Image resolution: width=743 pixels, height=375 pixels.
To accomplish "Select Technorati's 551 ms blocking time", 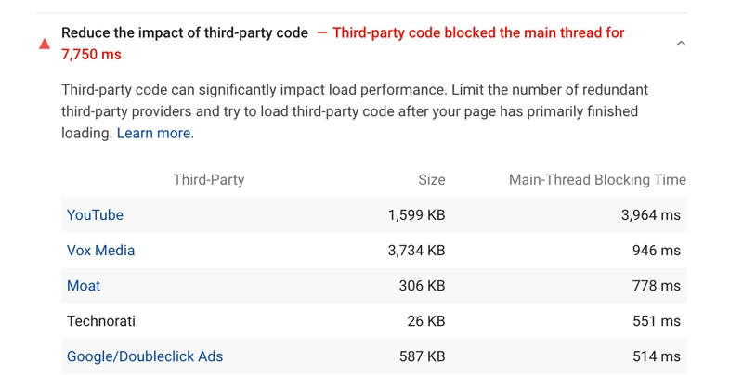I will tap(656, 321).
